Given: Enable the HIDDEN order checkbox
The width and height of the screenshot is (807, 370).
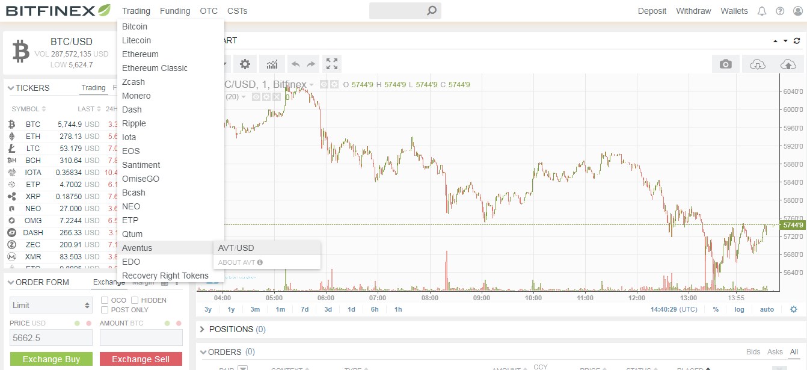Looking at the screenshot, I should (x=133, y=300).
